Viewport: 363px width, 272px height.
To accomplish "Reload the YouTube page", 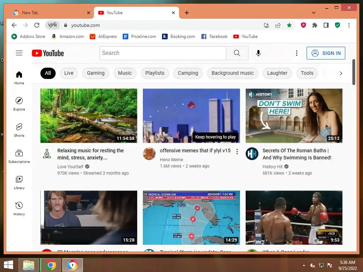I will point(37,25).
